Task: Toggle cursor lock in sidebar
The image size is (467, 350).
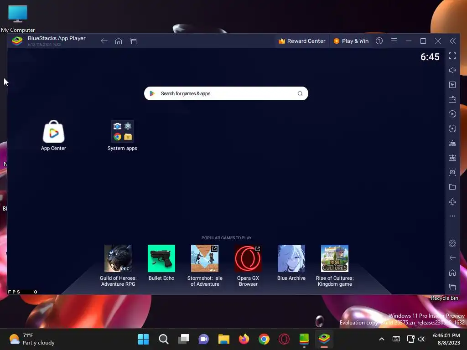Action: [x=452, y=85]
